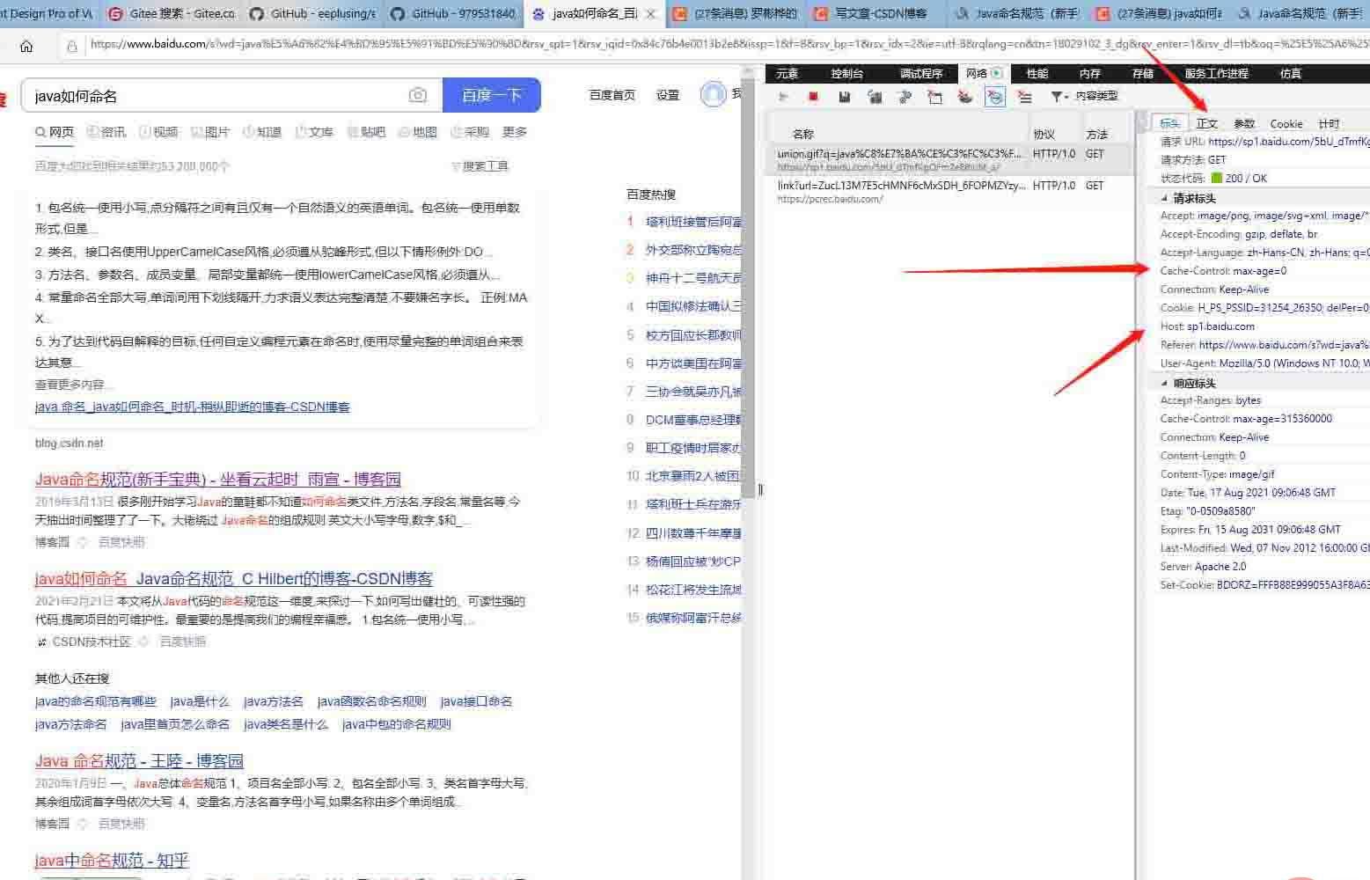This screenshot has width=1370, height=880.
Task: Open the 内存 devtools tab
Action: [1089, 74]
